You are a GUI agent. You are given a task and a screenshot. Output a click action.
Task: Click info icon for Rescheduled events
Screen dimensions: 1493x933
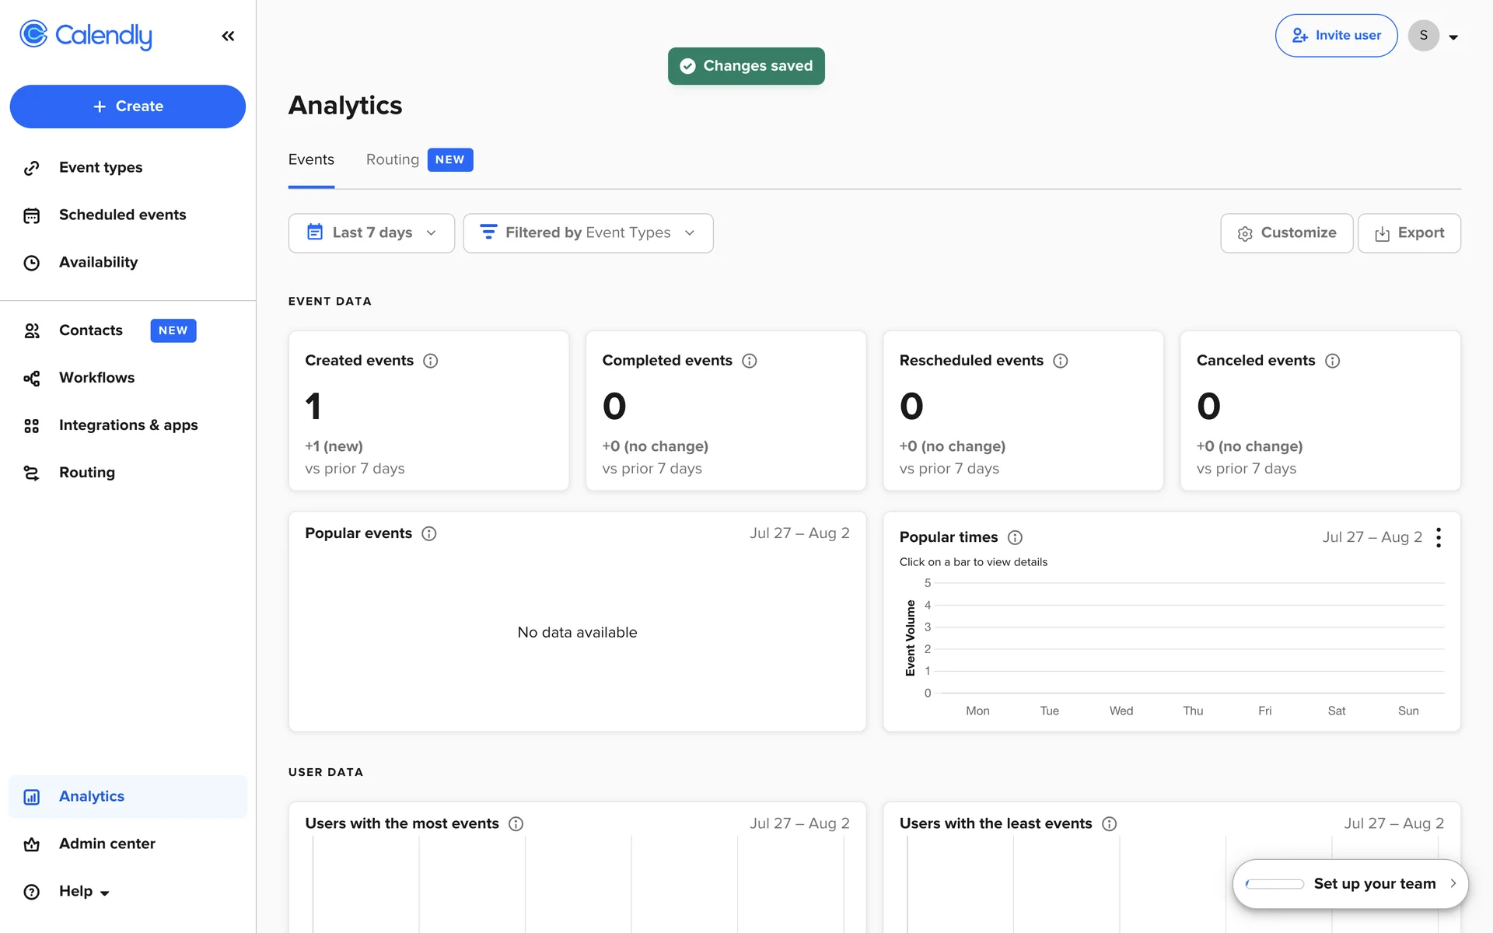coord(1060,361)
